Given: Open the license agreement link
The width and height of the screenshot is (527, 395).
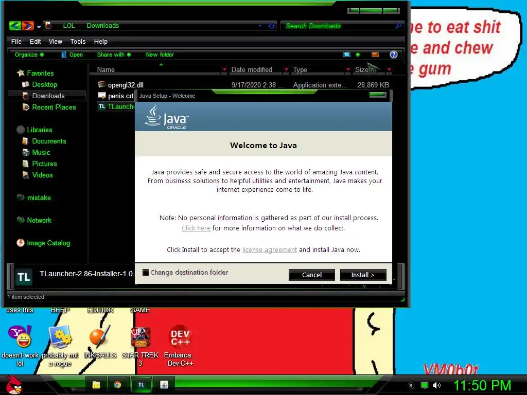Looking at the screenshot, I should 270,249.
